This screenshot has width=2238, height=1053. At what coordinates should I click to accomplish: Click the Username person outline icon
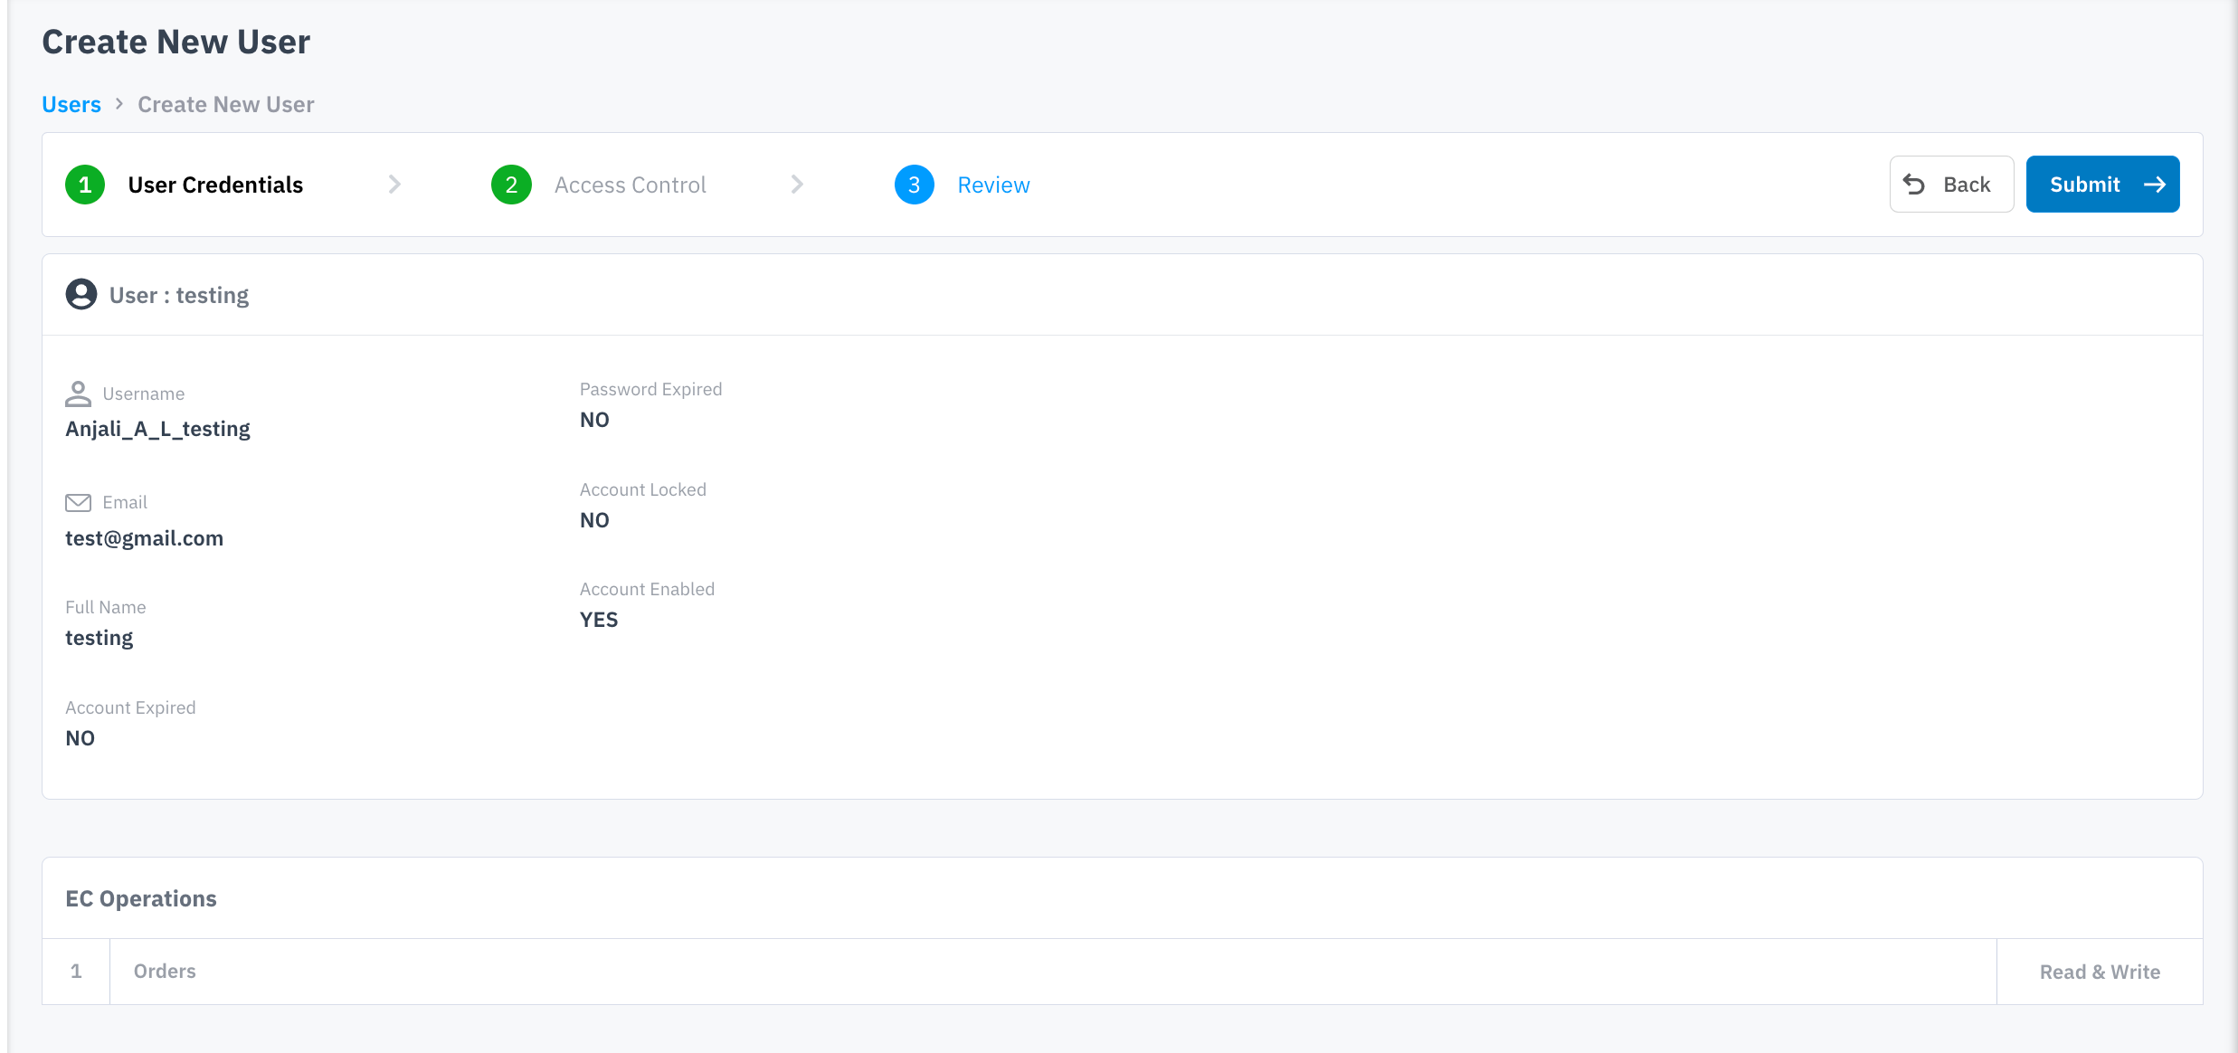click(x=79, y=394)
